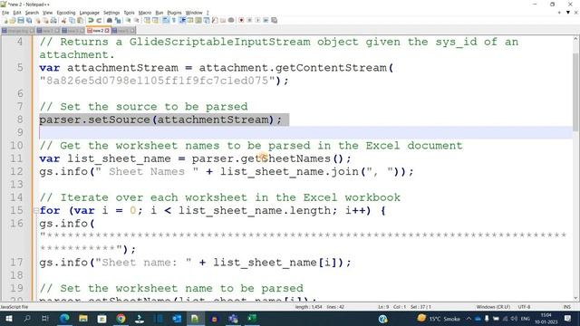Click the Start Recording macro icon
Image resolution: width=580 pixels, height=326 pixels.
pos(241,20)
